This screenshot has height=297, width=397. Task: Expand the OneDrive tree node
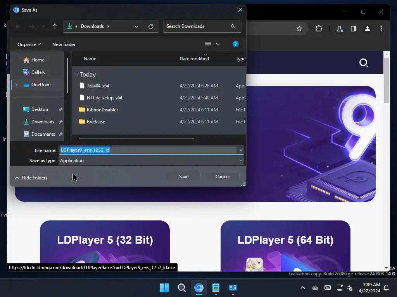tap(16, 85)
